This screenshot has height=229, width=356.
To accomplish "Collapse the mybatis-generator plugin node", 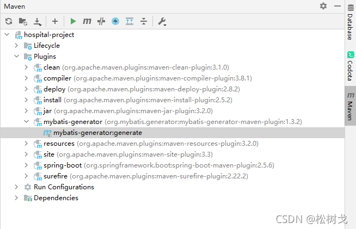I will click(26, 122).
